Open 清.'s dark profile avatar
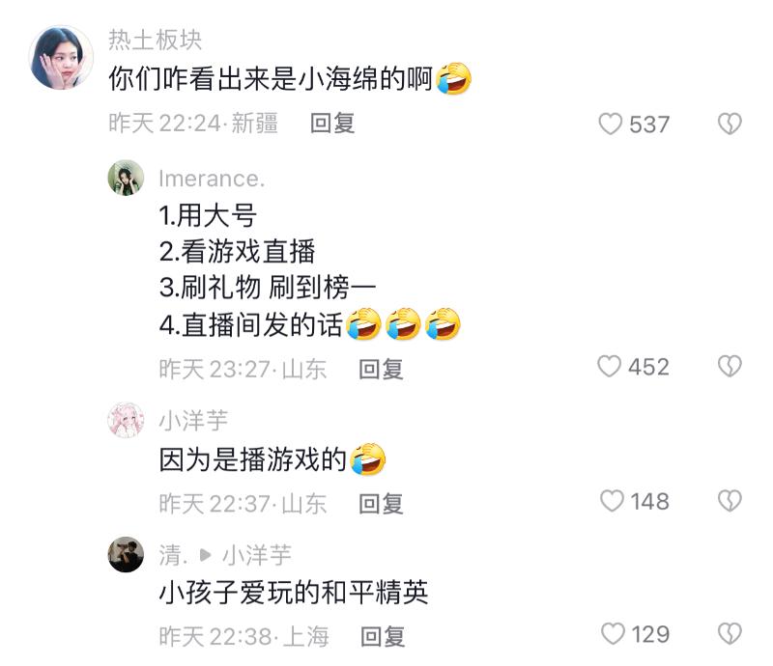The width and height of the screenshot is (773, 666). pos(126,554)
